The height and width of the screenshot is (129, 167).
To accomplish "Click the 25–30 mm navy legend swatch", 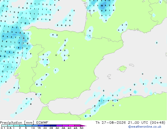I will coord(53,126).
